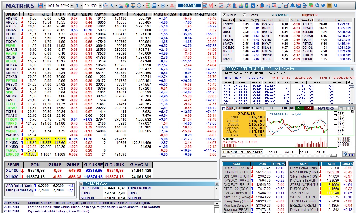Image resolution: width=356 pixels, height=213 pixels.
Task: Select the USDTRY row in symbol table
Action: pyautogui.click(x=111, y=139)
